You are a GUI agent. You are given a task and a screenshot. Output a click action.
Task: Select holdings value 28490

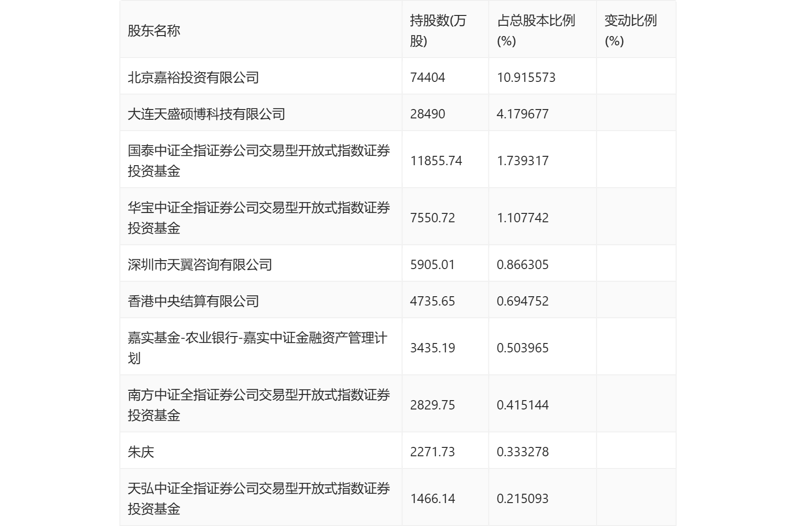pyautogui.click(x=427, y=114)
